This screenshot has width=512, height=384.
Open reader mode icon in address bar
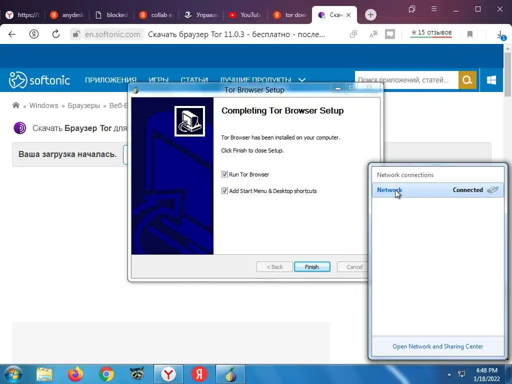390,34
